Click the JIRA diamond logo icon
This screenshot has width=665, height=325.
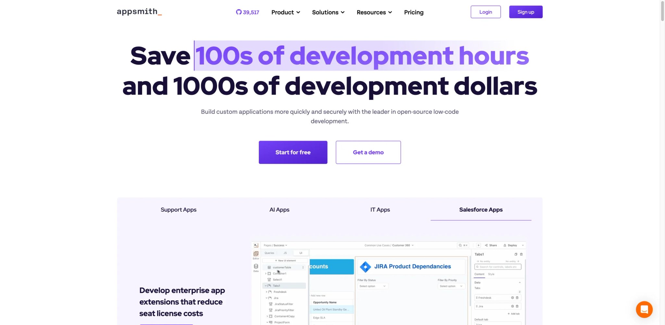(x=366, y=267)
